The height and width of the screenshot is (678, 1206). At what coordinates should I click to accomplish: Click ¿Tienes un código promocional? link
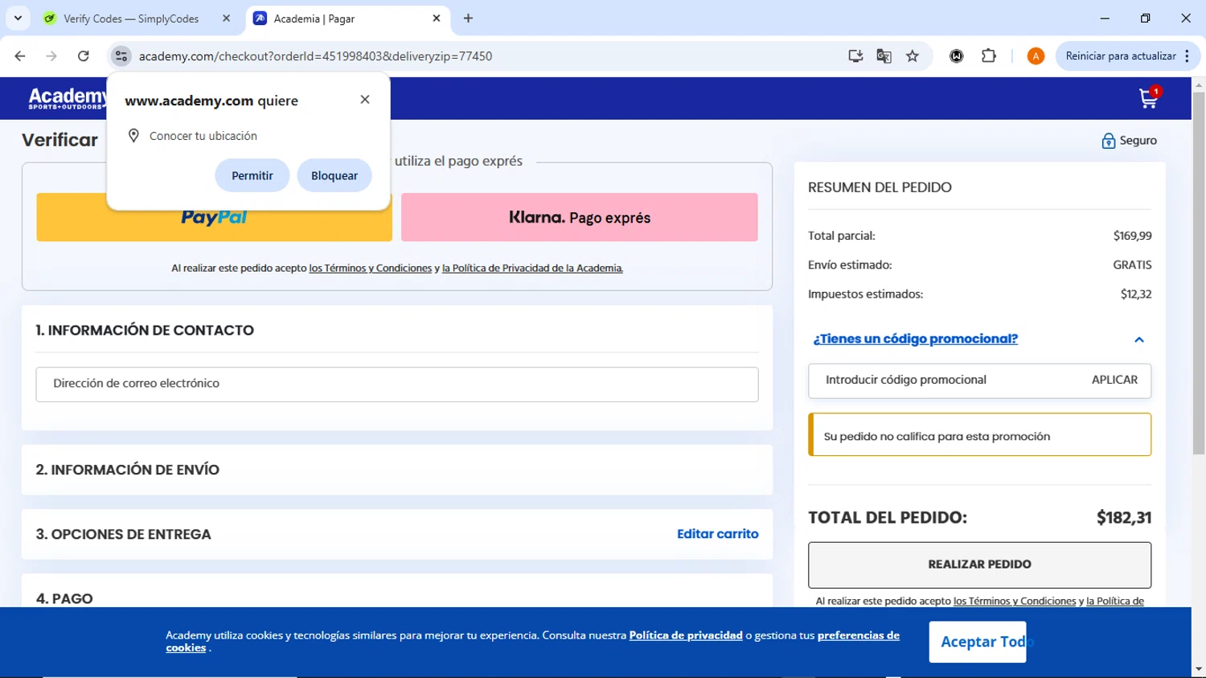coord(915,339)
